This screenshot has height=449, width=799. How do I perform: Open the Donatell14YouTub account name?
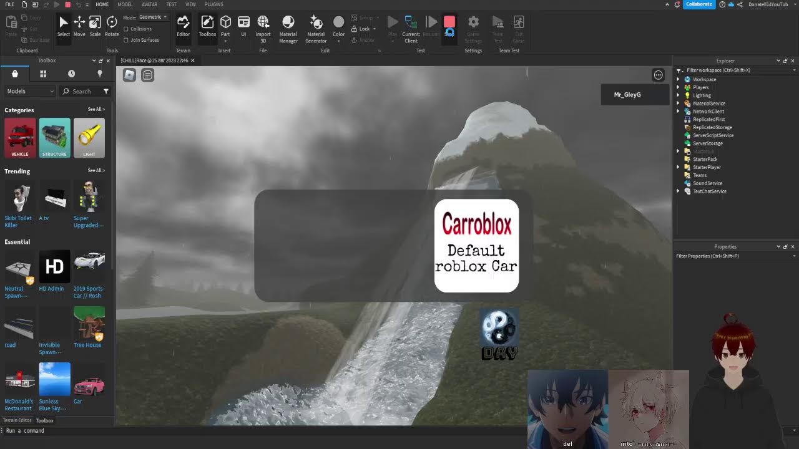(x=768, y=4)
